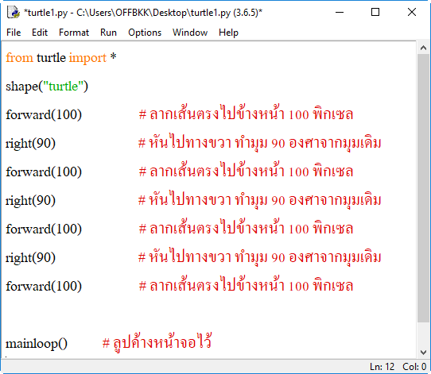Image resolution: width=431 pixels, height=374 pixels.
Task: Click on the first forward(100) statement
Action: (x=44, y=114)
